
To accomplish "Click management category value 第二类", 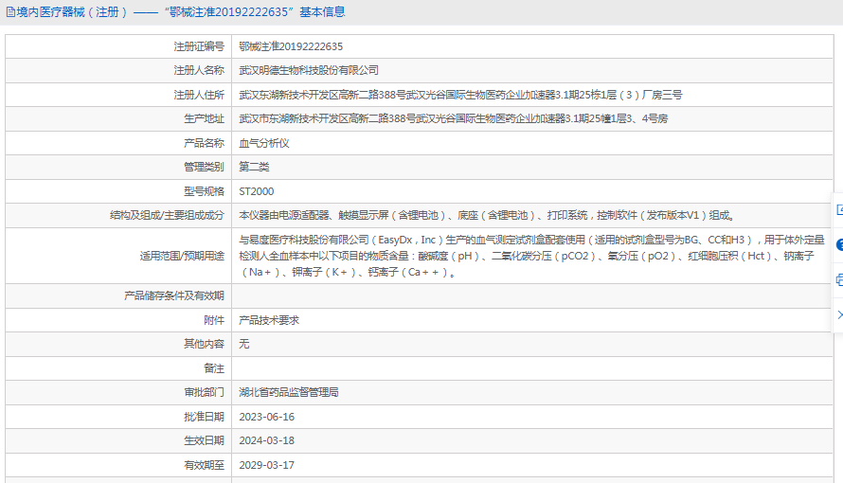I will point(254,167).
